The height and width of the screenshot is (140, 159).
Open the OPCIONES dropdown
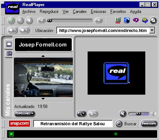click(25, 113)
